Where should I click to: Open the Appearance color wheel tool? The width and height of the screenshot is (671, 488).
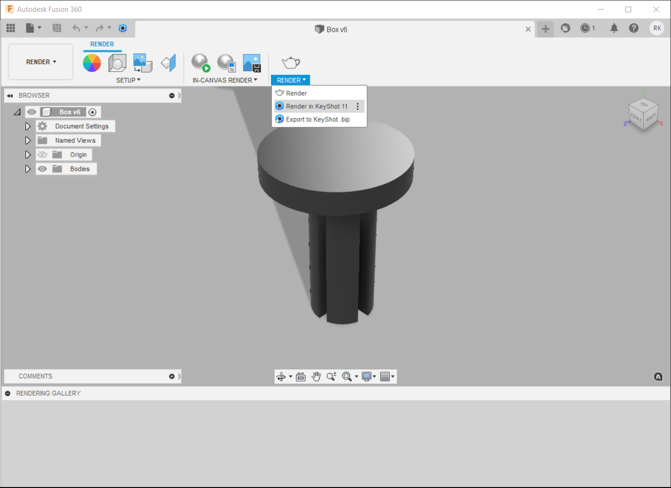point(92,63)
